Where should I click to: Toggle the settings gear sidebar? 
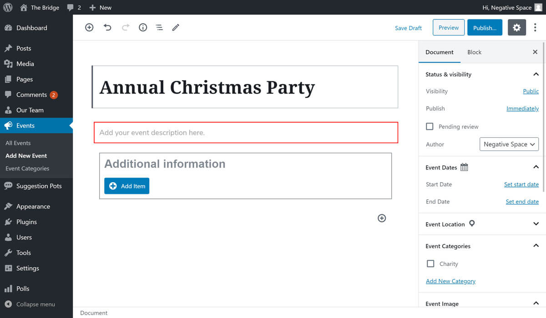(x=516, y=28)
